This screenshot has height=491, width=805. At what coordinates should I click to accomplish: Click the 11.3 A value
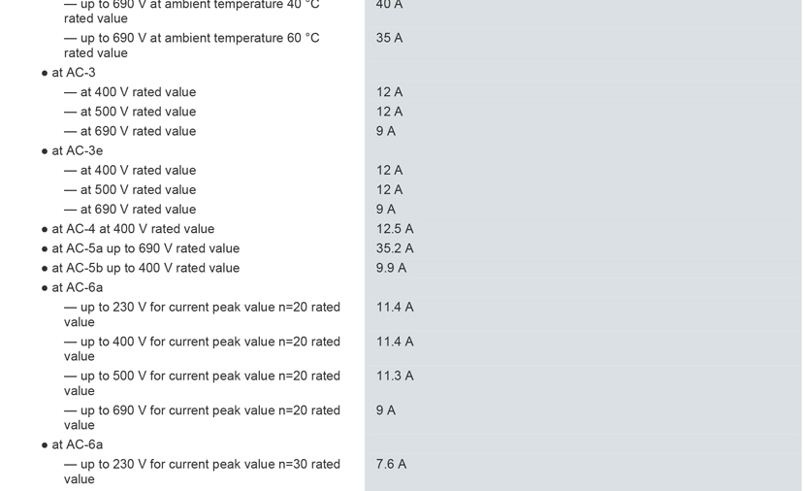[x=395, y=376]
